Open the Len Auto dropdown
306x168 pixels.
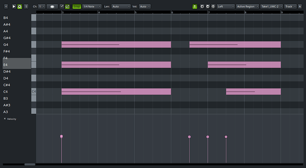pos(121,7)
